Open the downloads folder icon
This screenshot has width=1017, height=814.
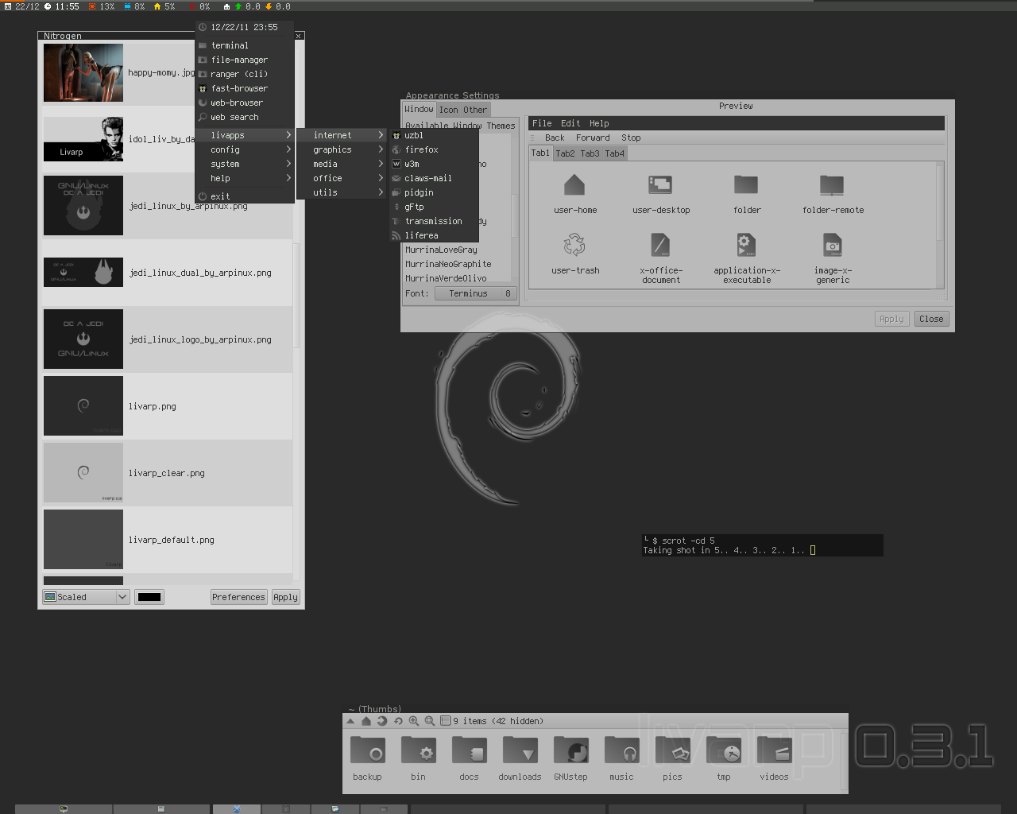[x=520, y=750]
